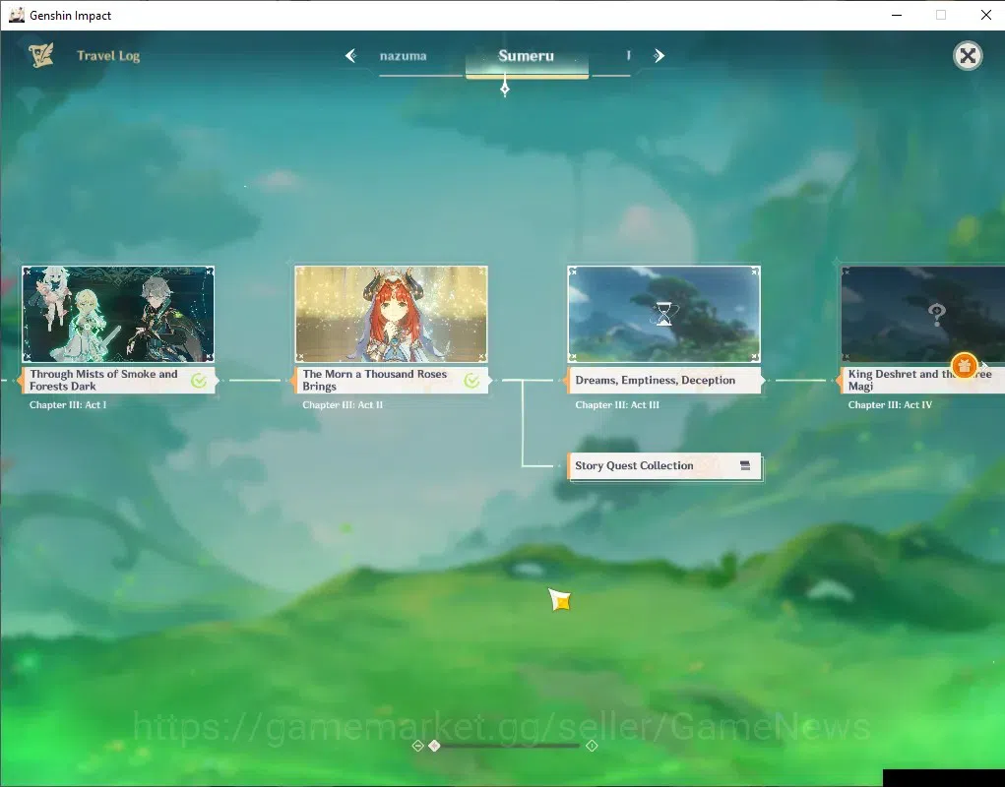Click the timeline scroll position handle
This screenshot has width=1005, height=787.
(434, 746)
